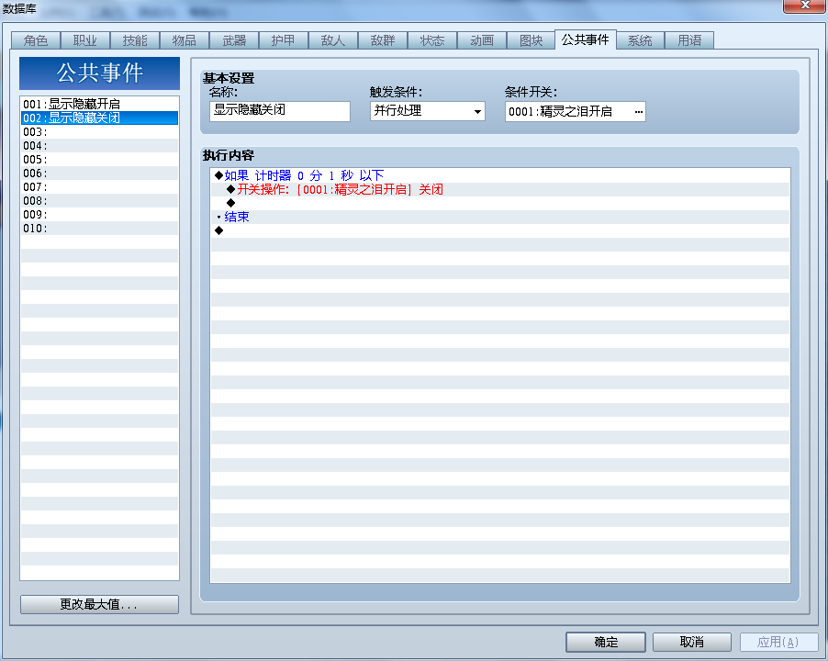
Task: Select the 如果 计时器 condition line
Action: coord(500,175)
